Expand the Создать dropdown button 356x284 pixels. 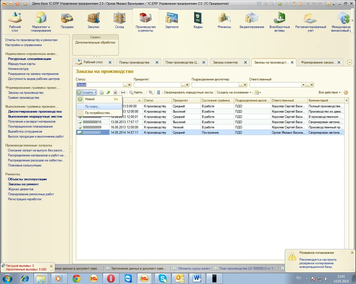86,93
